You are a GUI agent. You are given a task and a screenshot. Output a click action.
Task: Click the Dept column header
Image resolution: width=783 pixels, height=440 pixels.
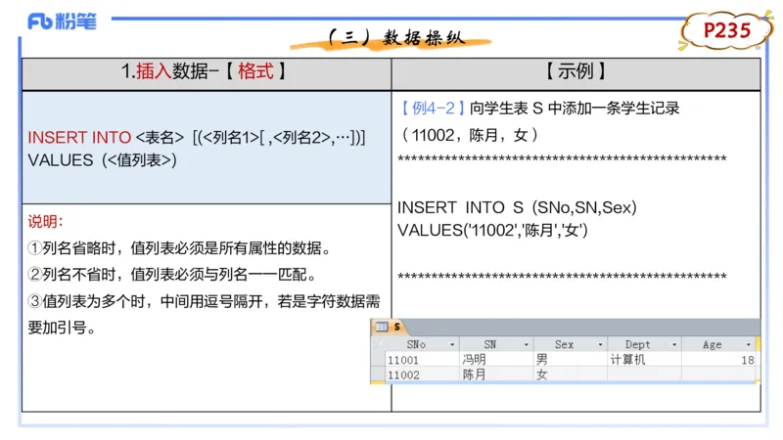[644, 344]
